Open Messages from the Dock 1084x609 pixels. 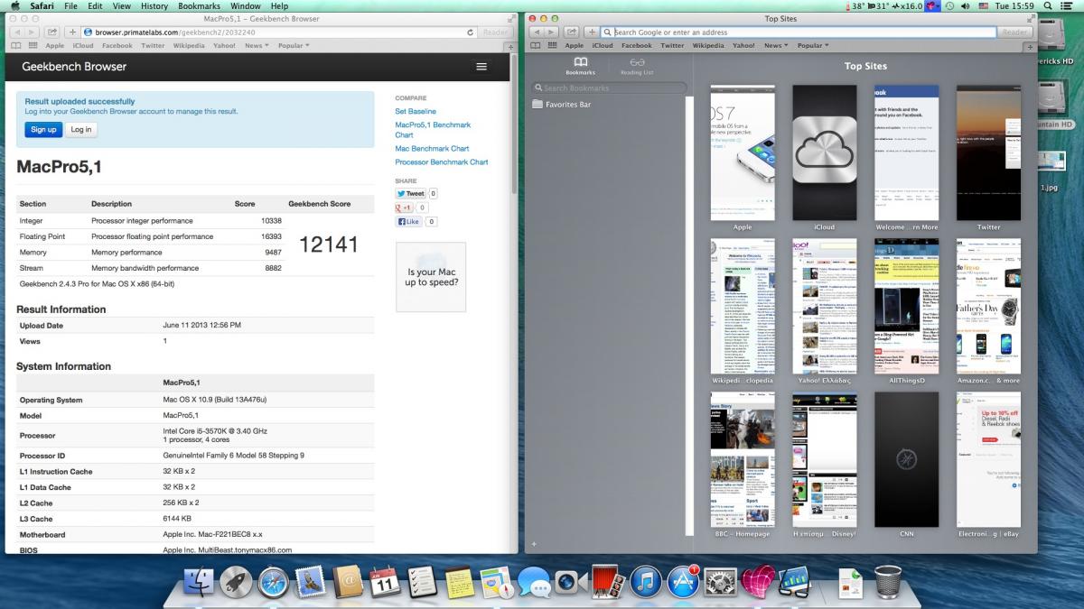click(x=534, y=583)
